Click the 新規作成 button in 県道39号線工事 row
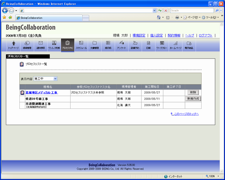 [193, 99]
